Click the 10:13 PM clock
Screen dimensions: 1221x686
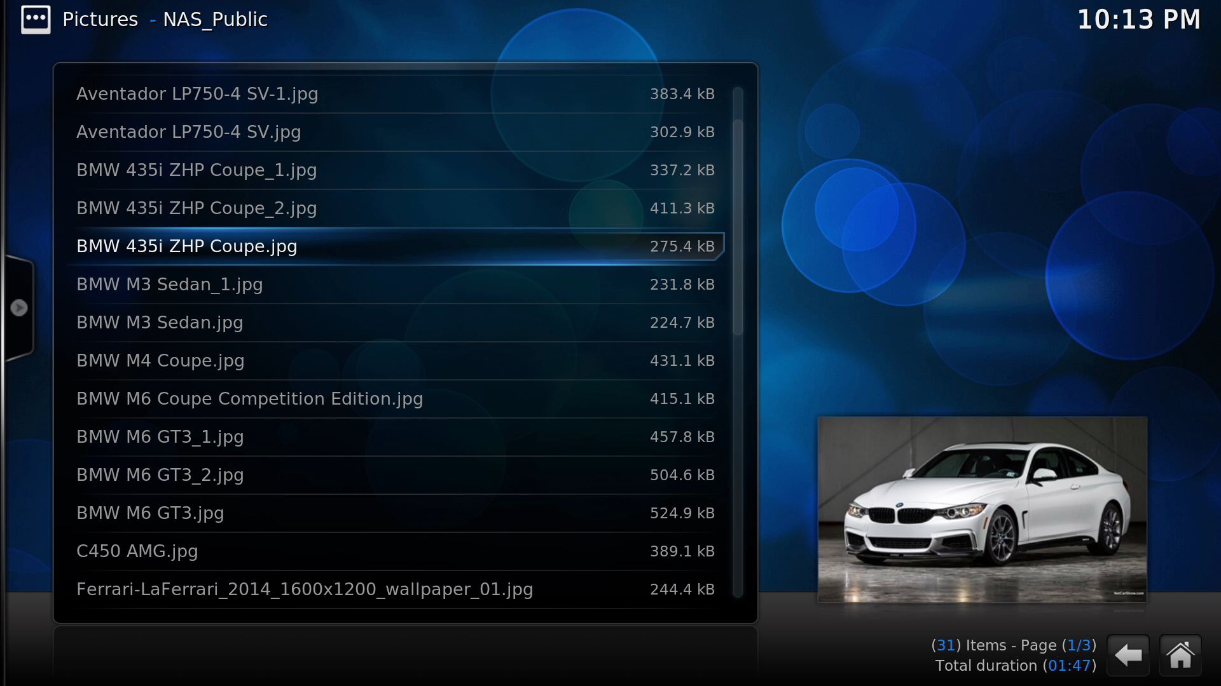click(x=1138, y=20)
